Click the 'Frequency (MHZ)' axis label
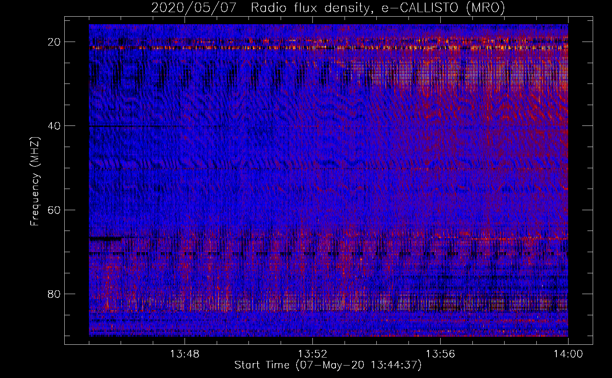 (35, 181)
